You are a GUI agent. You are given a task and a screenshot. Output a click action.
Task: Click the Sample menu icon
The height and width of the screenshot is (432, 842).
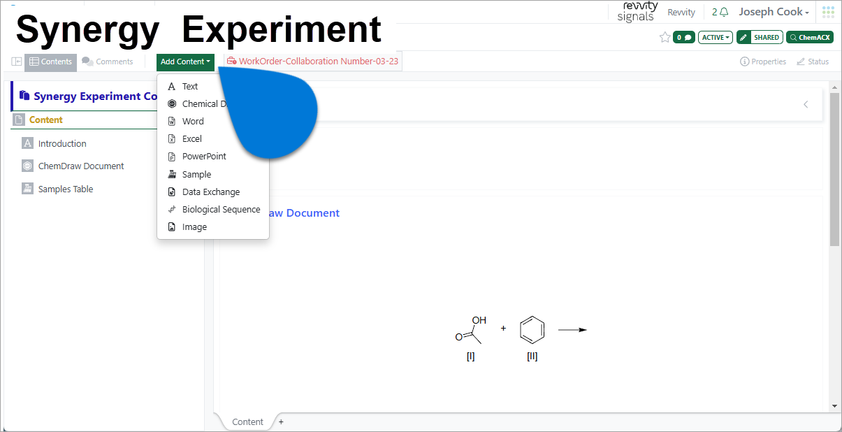click(x=172, y=175)
